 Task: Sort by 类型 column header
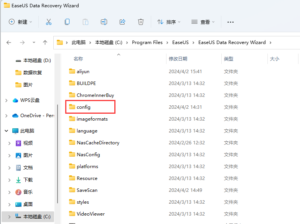tap(228, 59)
